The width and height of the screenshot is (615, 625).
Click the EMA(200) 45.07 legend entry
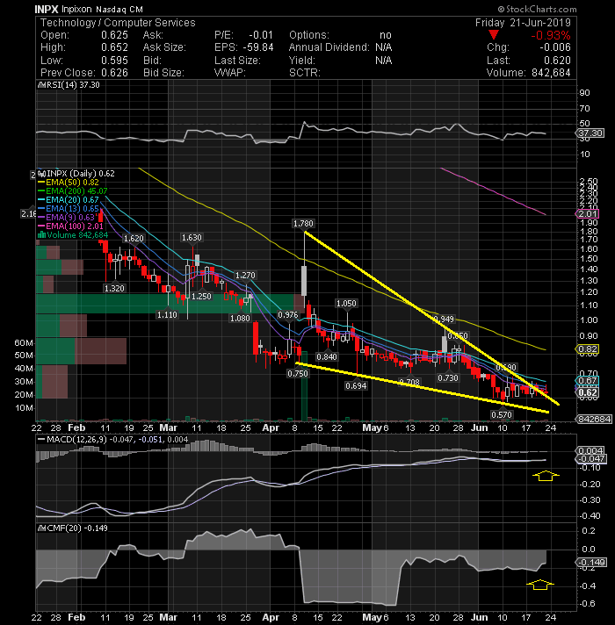(x=73, y=191)
